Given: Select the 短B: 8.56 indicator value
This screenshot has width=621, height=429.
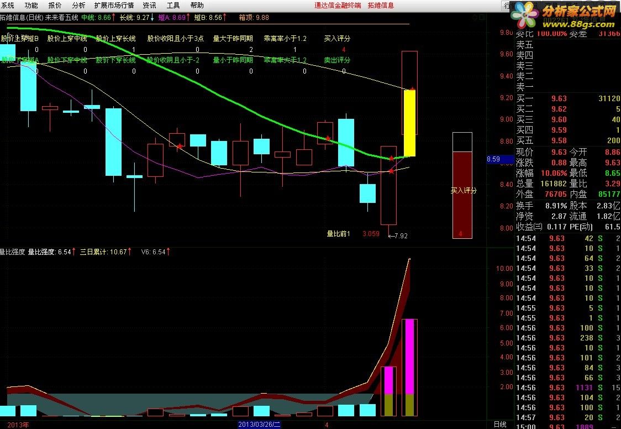Looking at the screenshot, I should (x=210, y=18).
